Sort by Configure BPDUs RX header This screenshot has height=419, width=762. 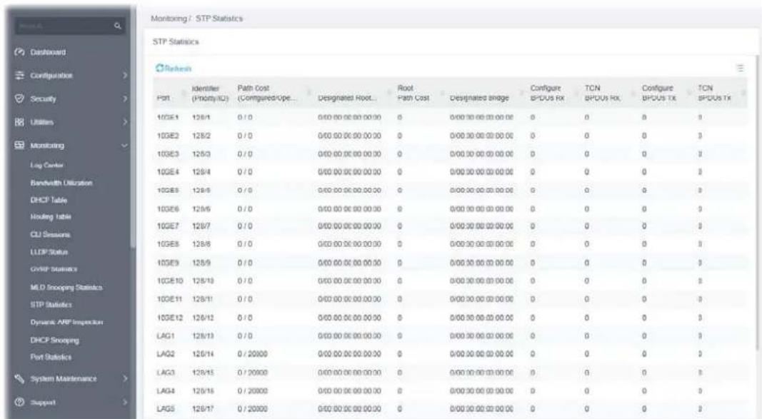point(547,93)
